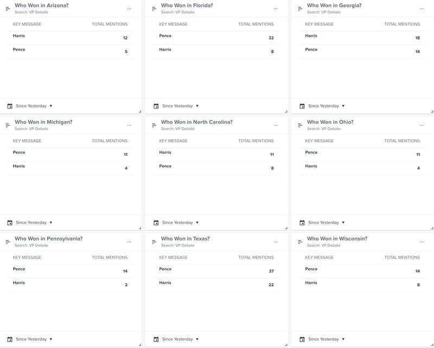Click the Who Won in Michigan? title
The height and width of the screenshot is (348, 434).
43,122
